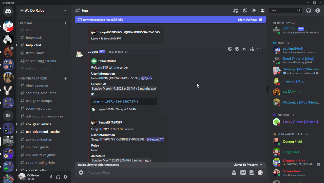Open Treecko [Mod] member profile
Viewport: 324px width, 183px height.
tap(296, 81)
